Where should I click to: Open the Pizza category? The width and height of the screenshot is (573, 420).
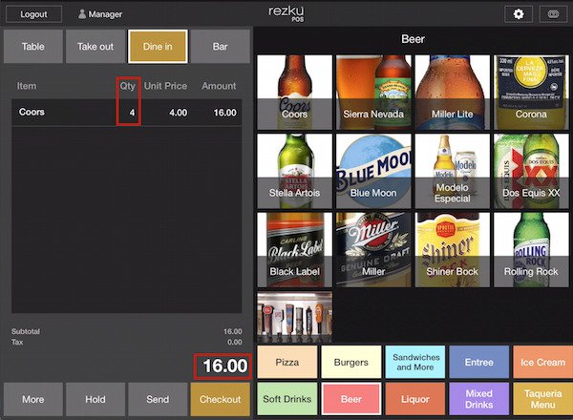click(x=287, y=362)
